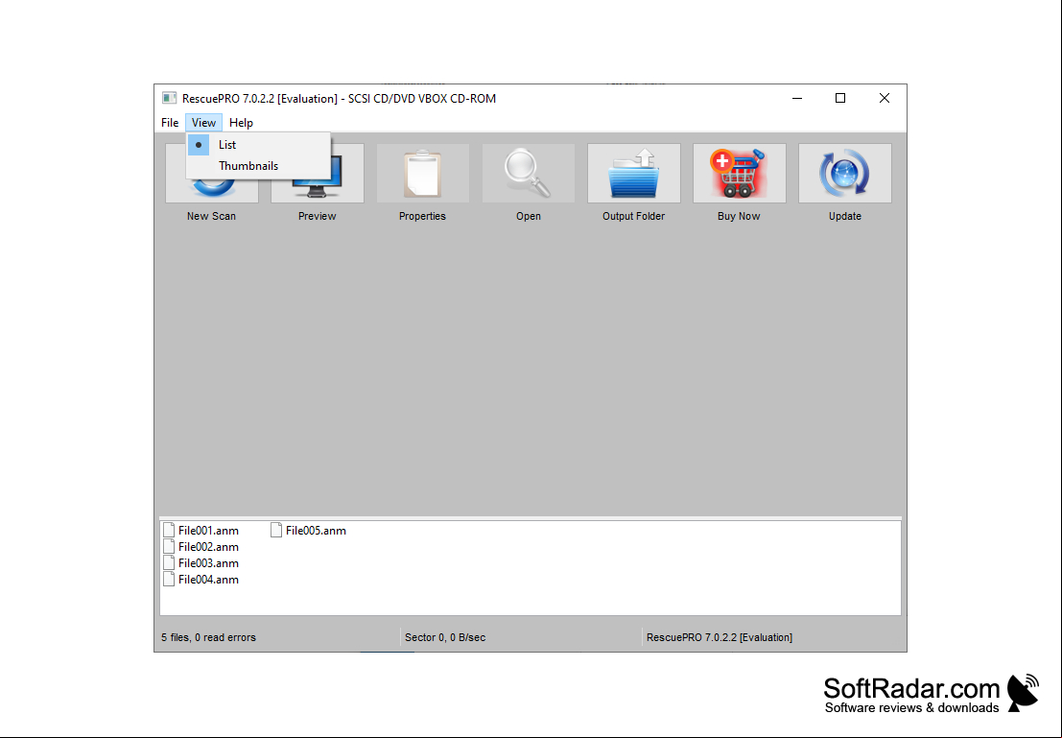Launch the Update globe icon
Screen dimensions: 1062x738
845,173
